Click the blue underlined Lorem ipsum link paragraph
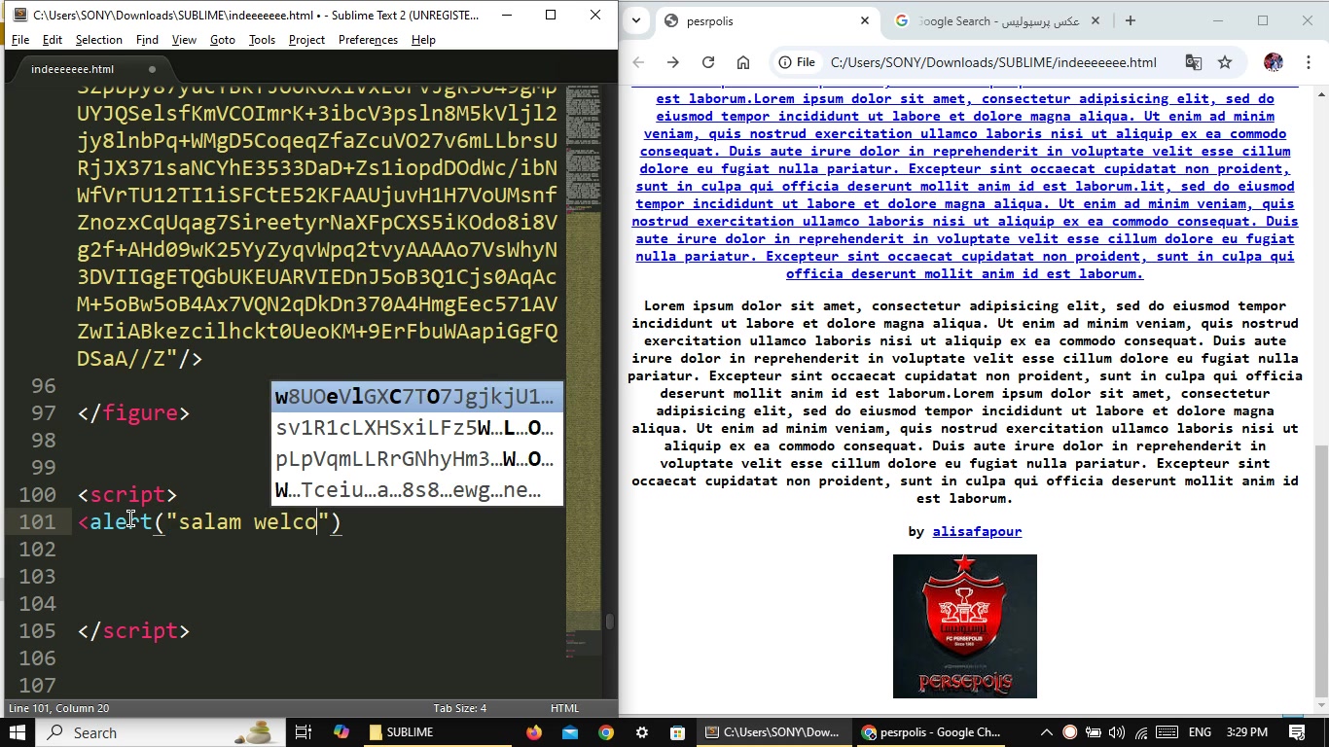The height and width of the screenshot is (747, 1329). (964, 186)
